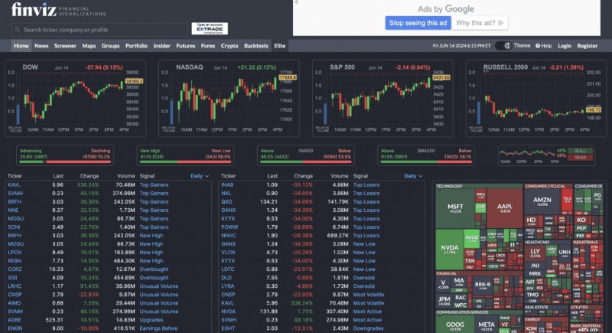The height and width of the screenshot is (333, 612).
Task: Click Downgrades signal for EGHT
Action: pos(368,328)
